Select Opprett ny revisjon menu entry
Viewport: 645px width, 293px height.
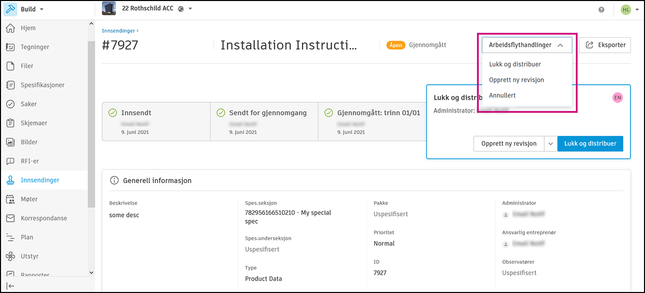tap(517, 80)
